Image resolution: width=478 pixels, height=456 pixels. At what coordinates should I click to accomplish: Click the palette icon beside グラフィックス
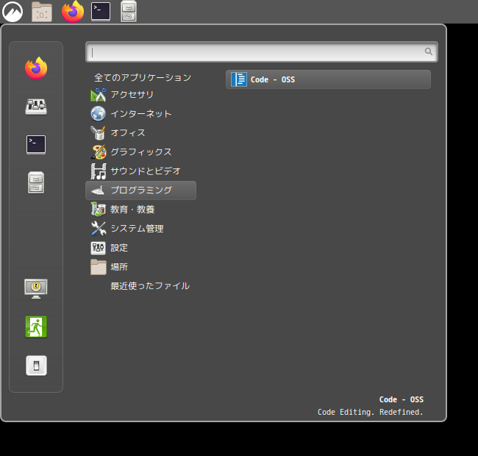coord(98,152)
